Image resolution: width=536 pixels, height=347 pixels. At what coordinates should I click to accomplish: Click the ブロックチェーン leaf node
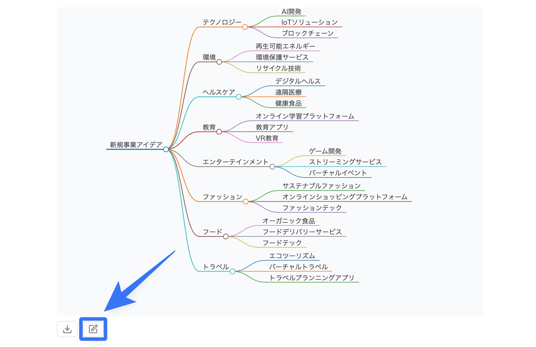tap(308, 33)
